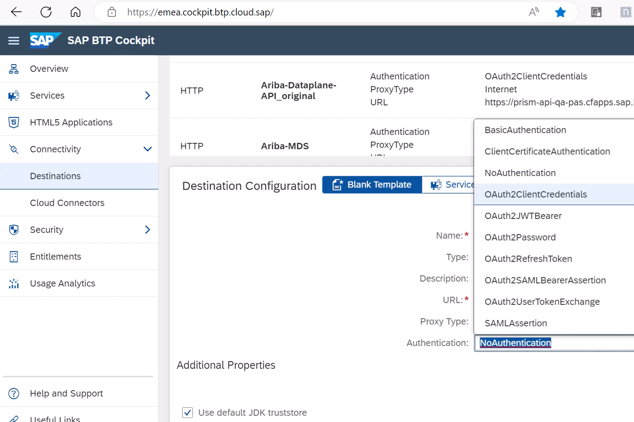Choose BasicAuthentication option in dropdown
The width and height of the screenshot is (634, 422).
pos(525,130)
